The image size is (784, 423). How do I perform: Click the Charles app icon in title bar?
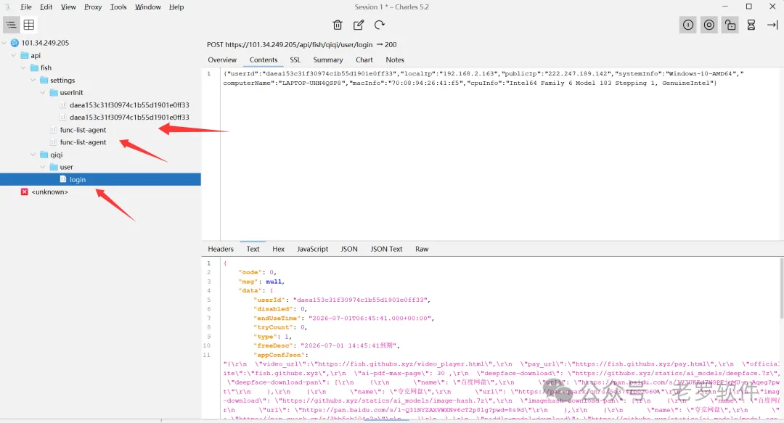[x=7, y=7]
